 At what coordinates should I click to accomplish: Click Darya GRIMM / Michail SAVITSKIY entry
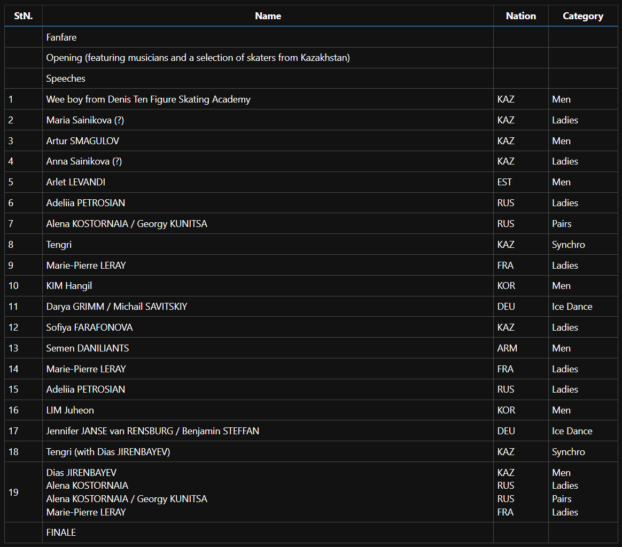[x=116, y=307]
